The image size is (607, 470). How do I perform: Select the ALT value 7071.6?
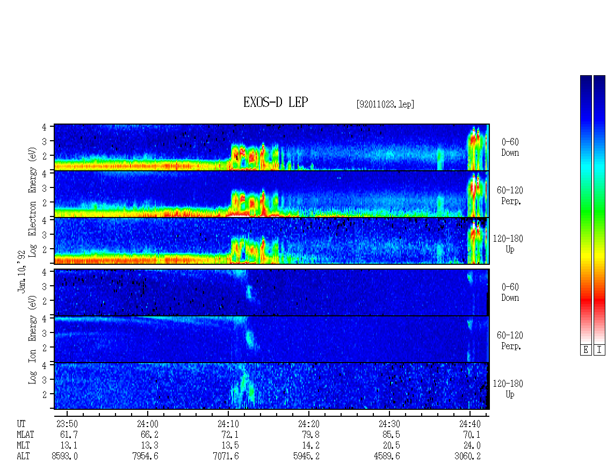coord(226,457)
